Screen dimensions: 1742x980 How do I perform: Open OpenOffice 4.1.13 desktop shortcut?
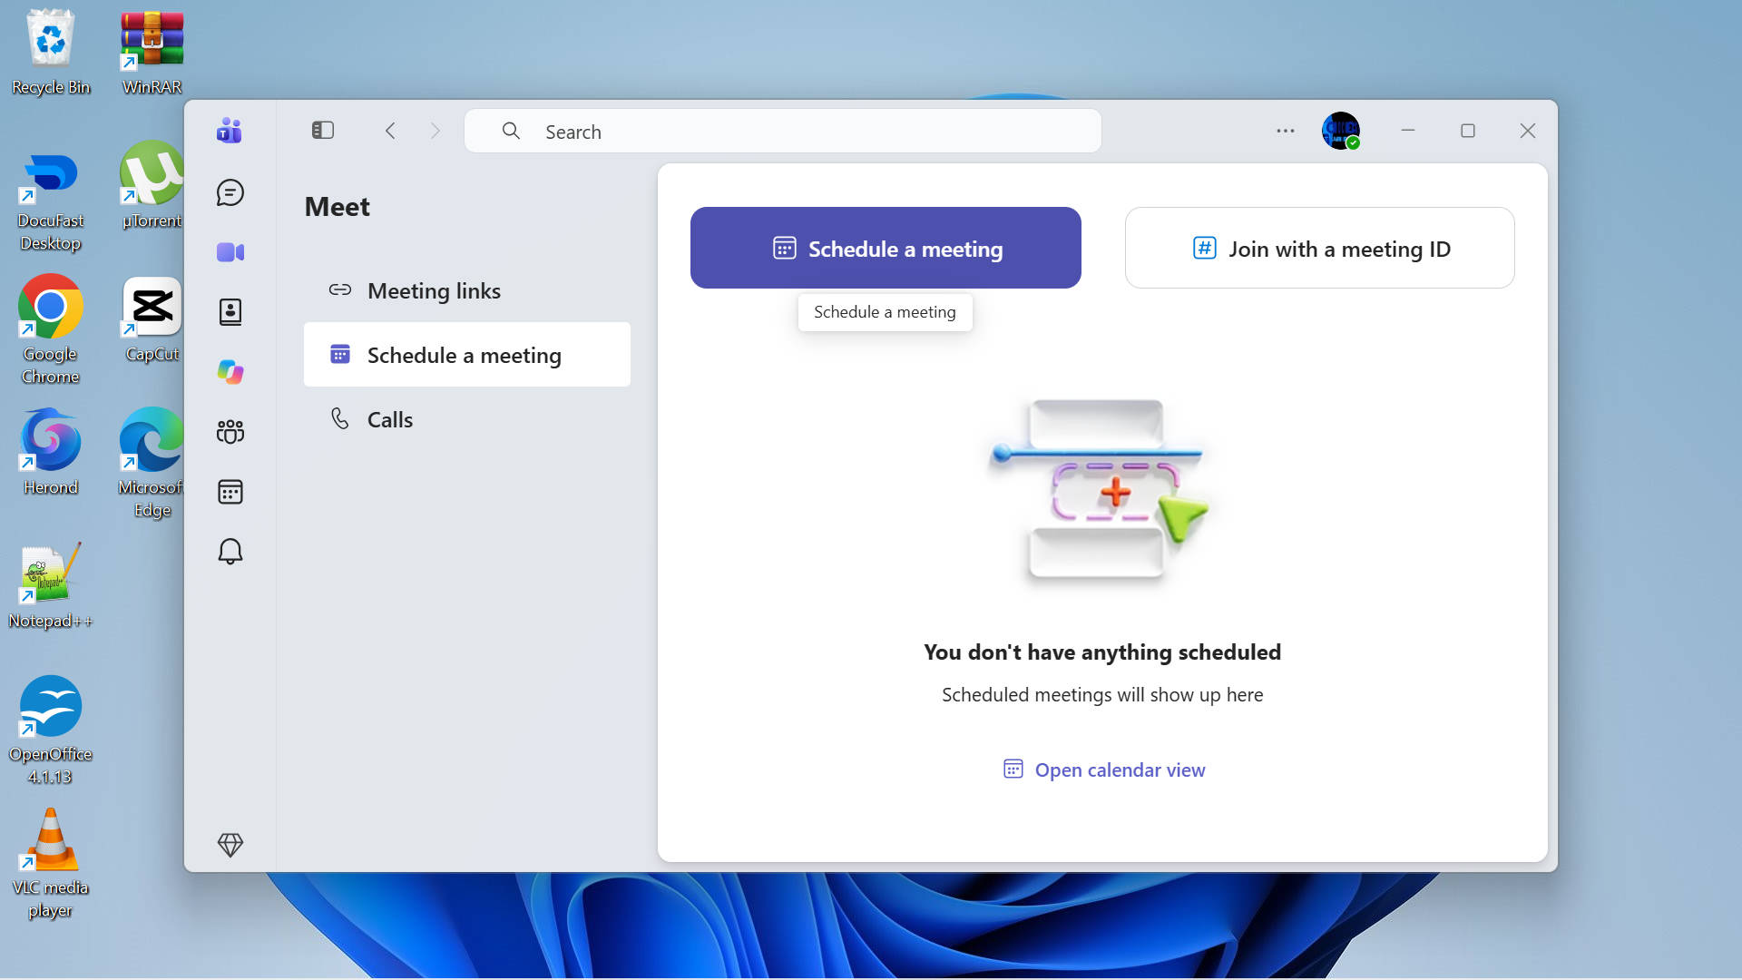tap(51, 730)
